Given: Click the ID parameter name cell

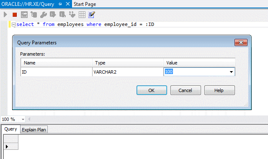Looking at the screenshot, I should click(57, 72).
